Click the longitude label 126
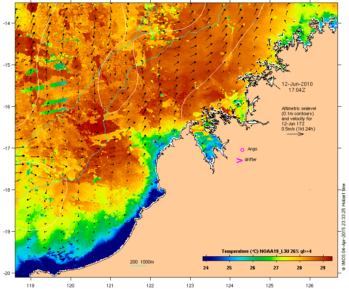349x289 pixels. [x=310, y=286]
